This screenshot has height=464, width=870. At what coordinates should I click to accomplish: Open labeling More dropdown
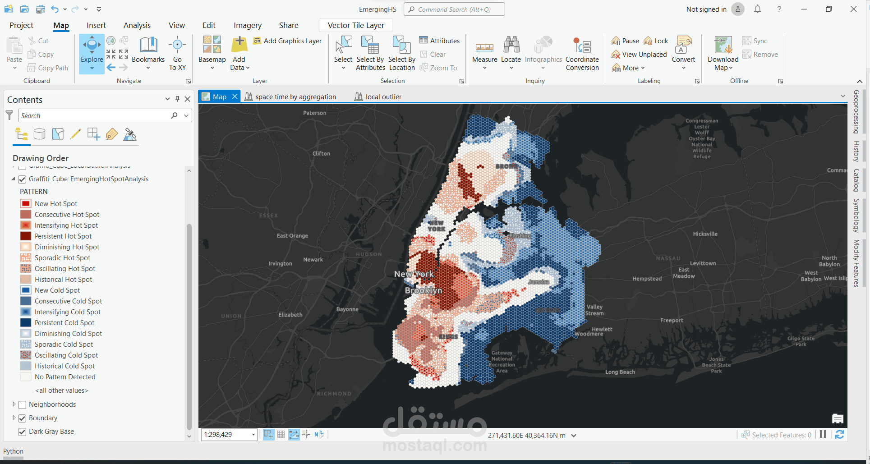pyautogui.click(x=629, y=68)
